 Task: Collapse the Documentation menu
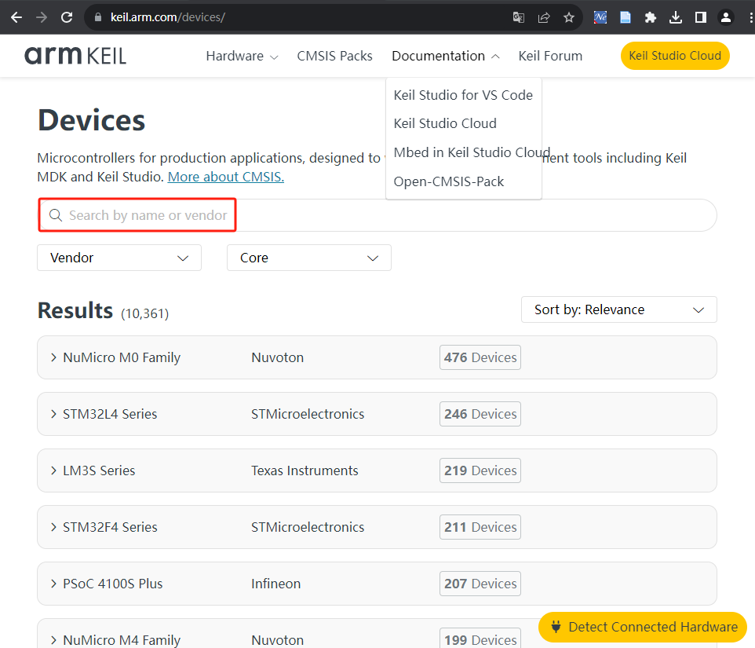[x=446, y=56]
